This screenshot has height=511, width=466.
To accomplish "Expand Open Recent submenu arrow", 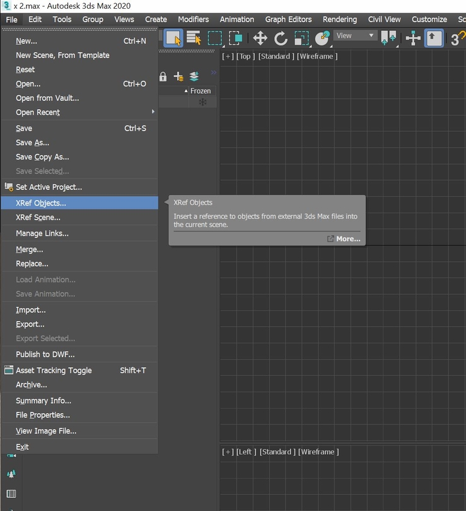I will (x=153, y=112).
